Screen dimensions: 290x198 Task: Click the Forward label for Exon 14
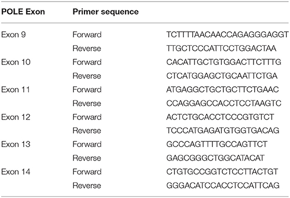point(87,171)
